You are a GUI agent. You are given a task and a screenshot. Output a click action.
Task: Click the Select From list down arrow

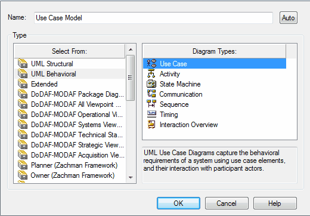pyautogui.click(x=131, y=177)
